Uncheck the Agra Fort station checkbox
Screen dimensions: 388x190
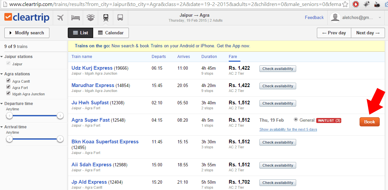8,87
